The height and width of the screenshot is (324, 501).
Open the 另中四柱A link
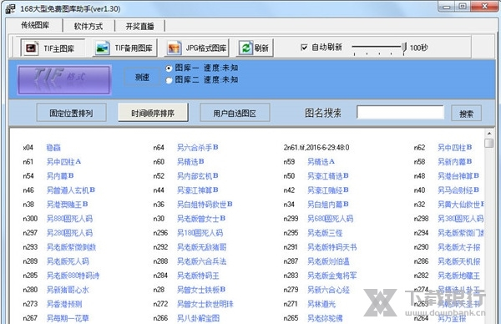64,162
